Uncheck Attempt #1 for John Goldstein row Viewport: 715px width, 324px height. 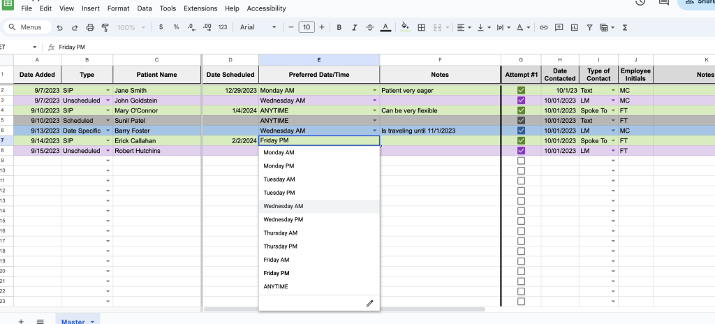(521, 101)
